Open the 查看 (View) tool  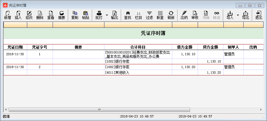pos(51,15)
